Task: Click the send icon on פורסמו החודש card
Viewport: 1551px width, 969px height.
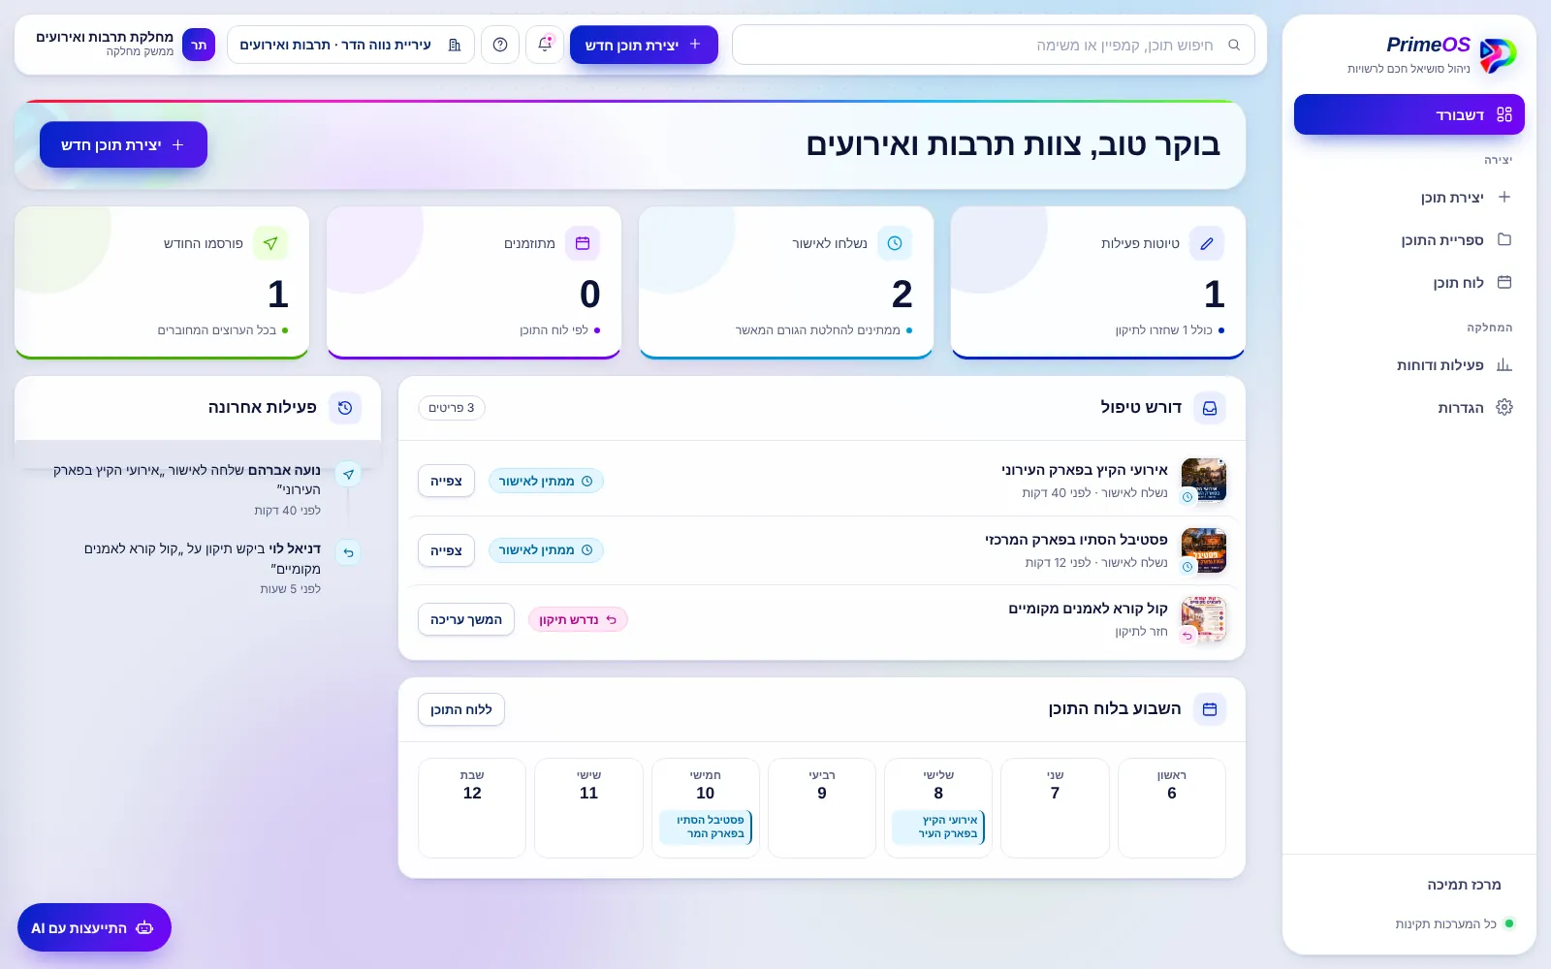Action: pos(270,243)
